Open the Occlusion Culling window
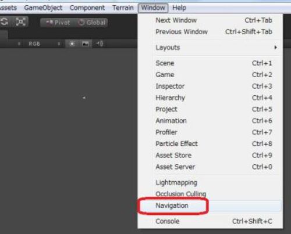The width and height of the screenshot is (291, 234). (x=210, y=194)
